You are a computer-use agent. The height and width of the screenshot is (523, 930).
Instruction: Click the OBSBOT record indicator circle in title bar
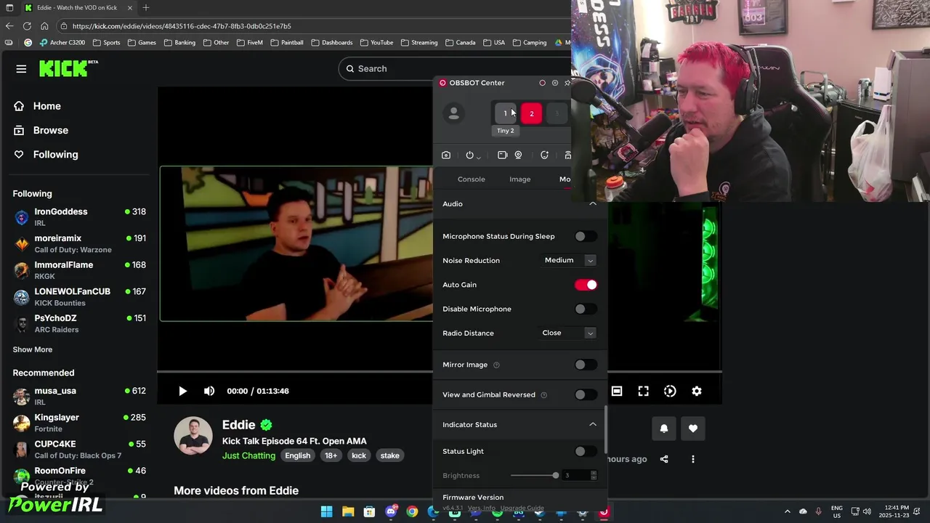pos(542,83)
